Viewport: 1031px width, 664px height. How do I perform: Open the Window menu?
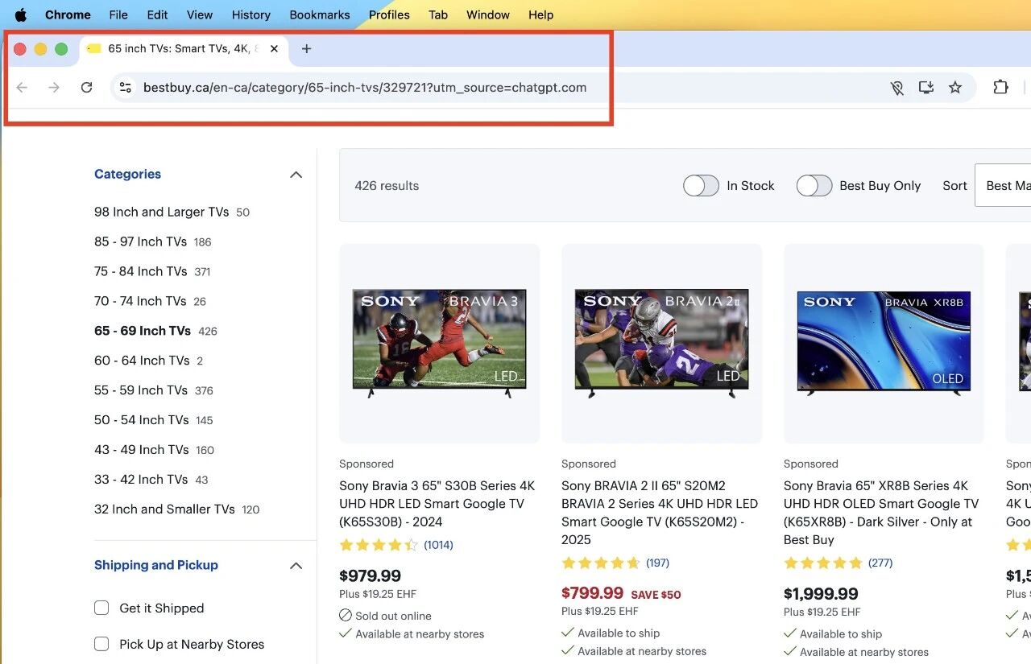coord(488,14)
